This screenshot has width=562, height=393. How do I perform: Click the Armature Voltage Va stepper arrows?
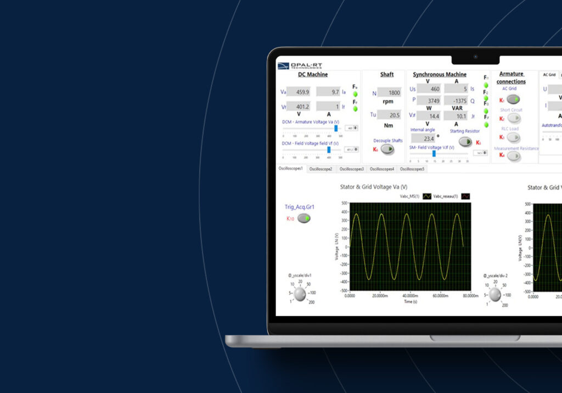click(356, 128)
